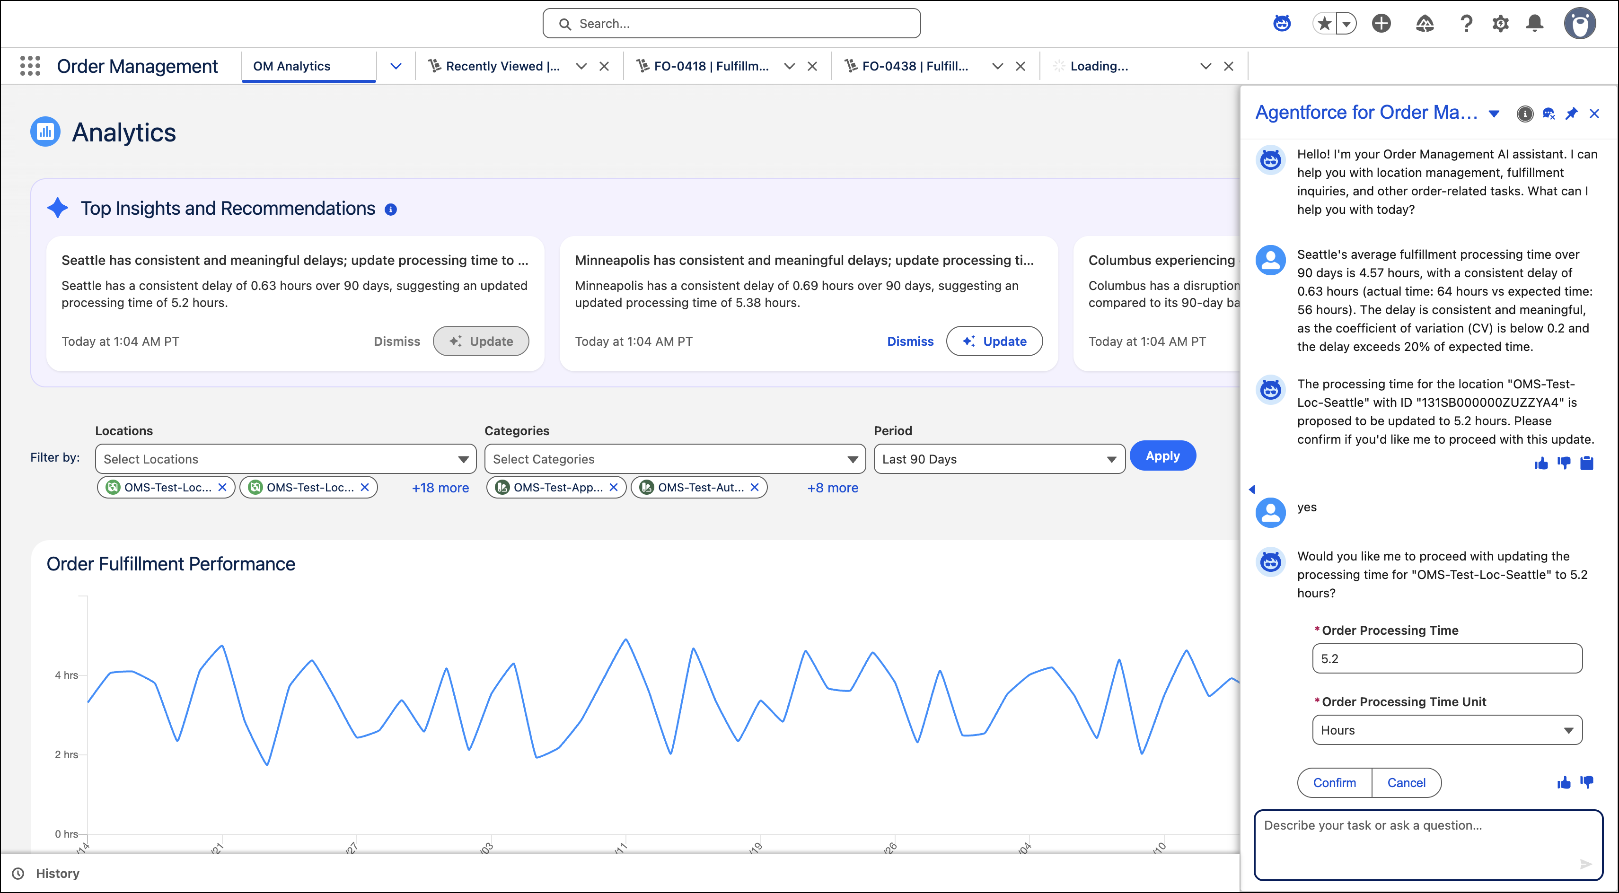The width and height of the screenshot is (1619, 893).
Task: Close the Loading... tab
Action: coord(1228,66)
